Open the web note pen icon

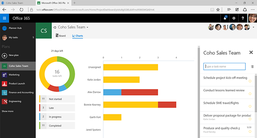click(x=237, y=10)
